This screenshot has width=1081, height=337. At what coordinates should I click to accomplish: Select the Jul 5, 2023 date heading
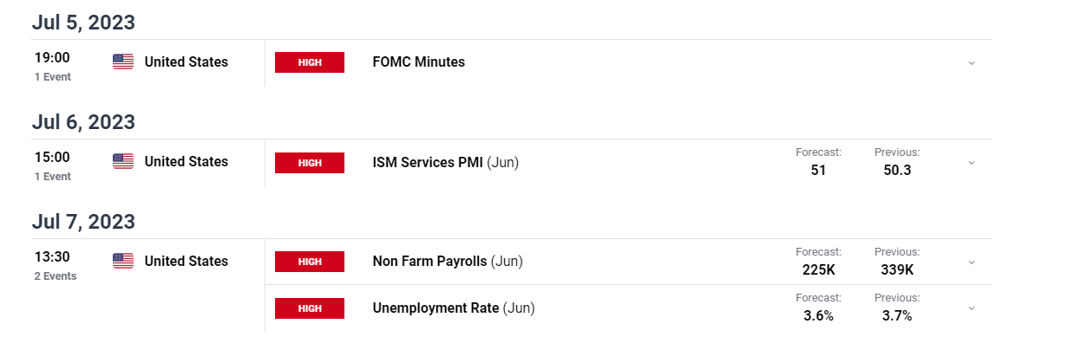coord(83,23)
